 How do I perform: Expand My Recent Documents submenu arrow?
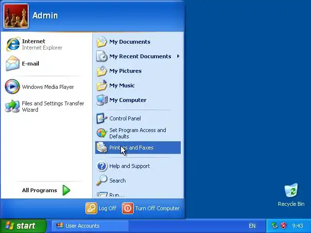pos(178,56)
